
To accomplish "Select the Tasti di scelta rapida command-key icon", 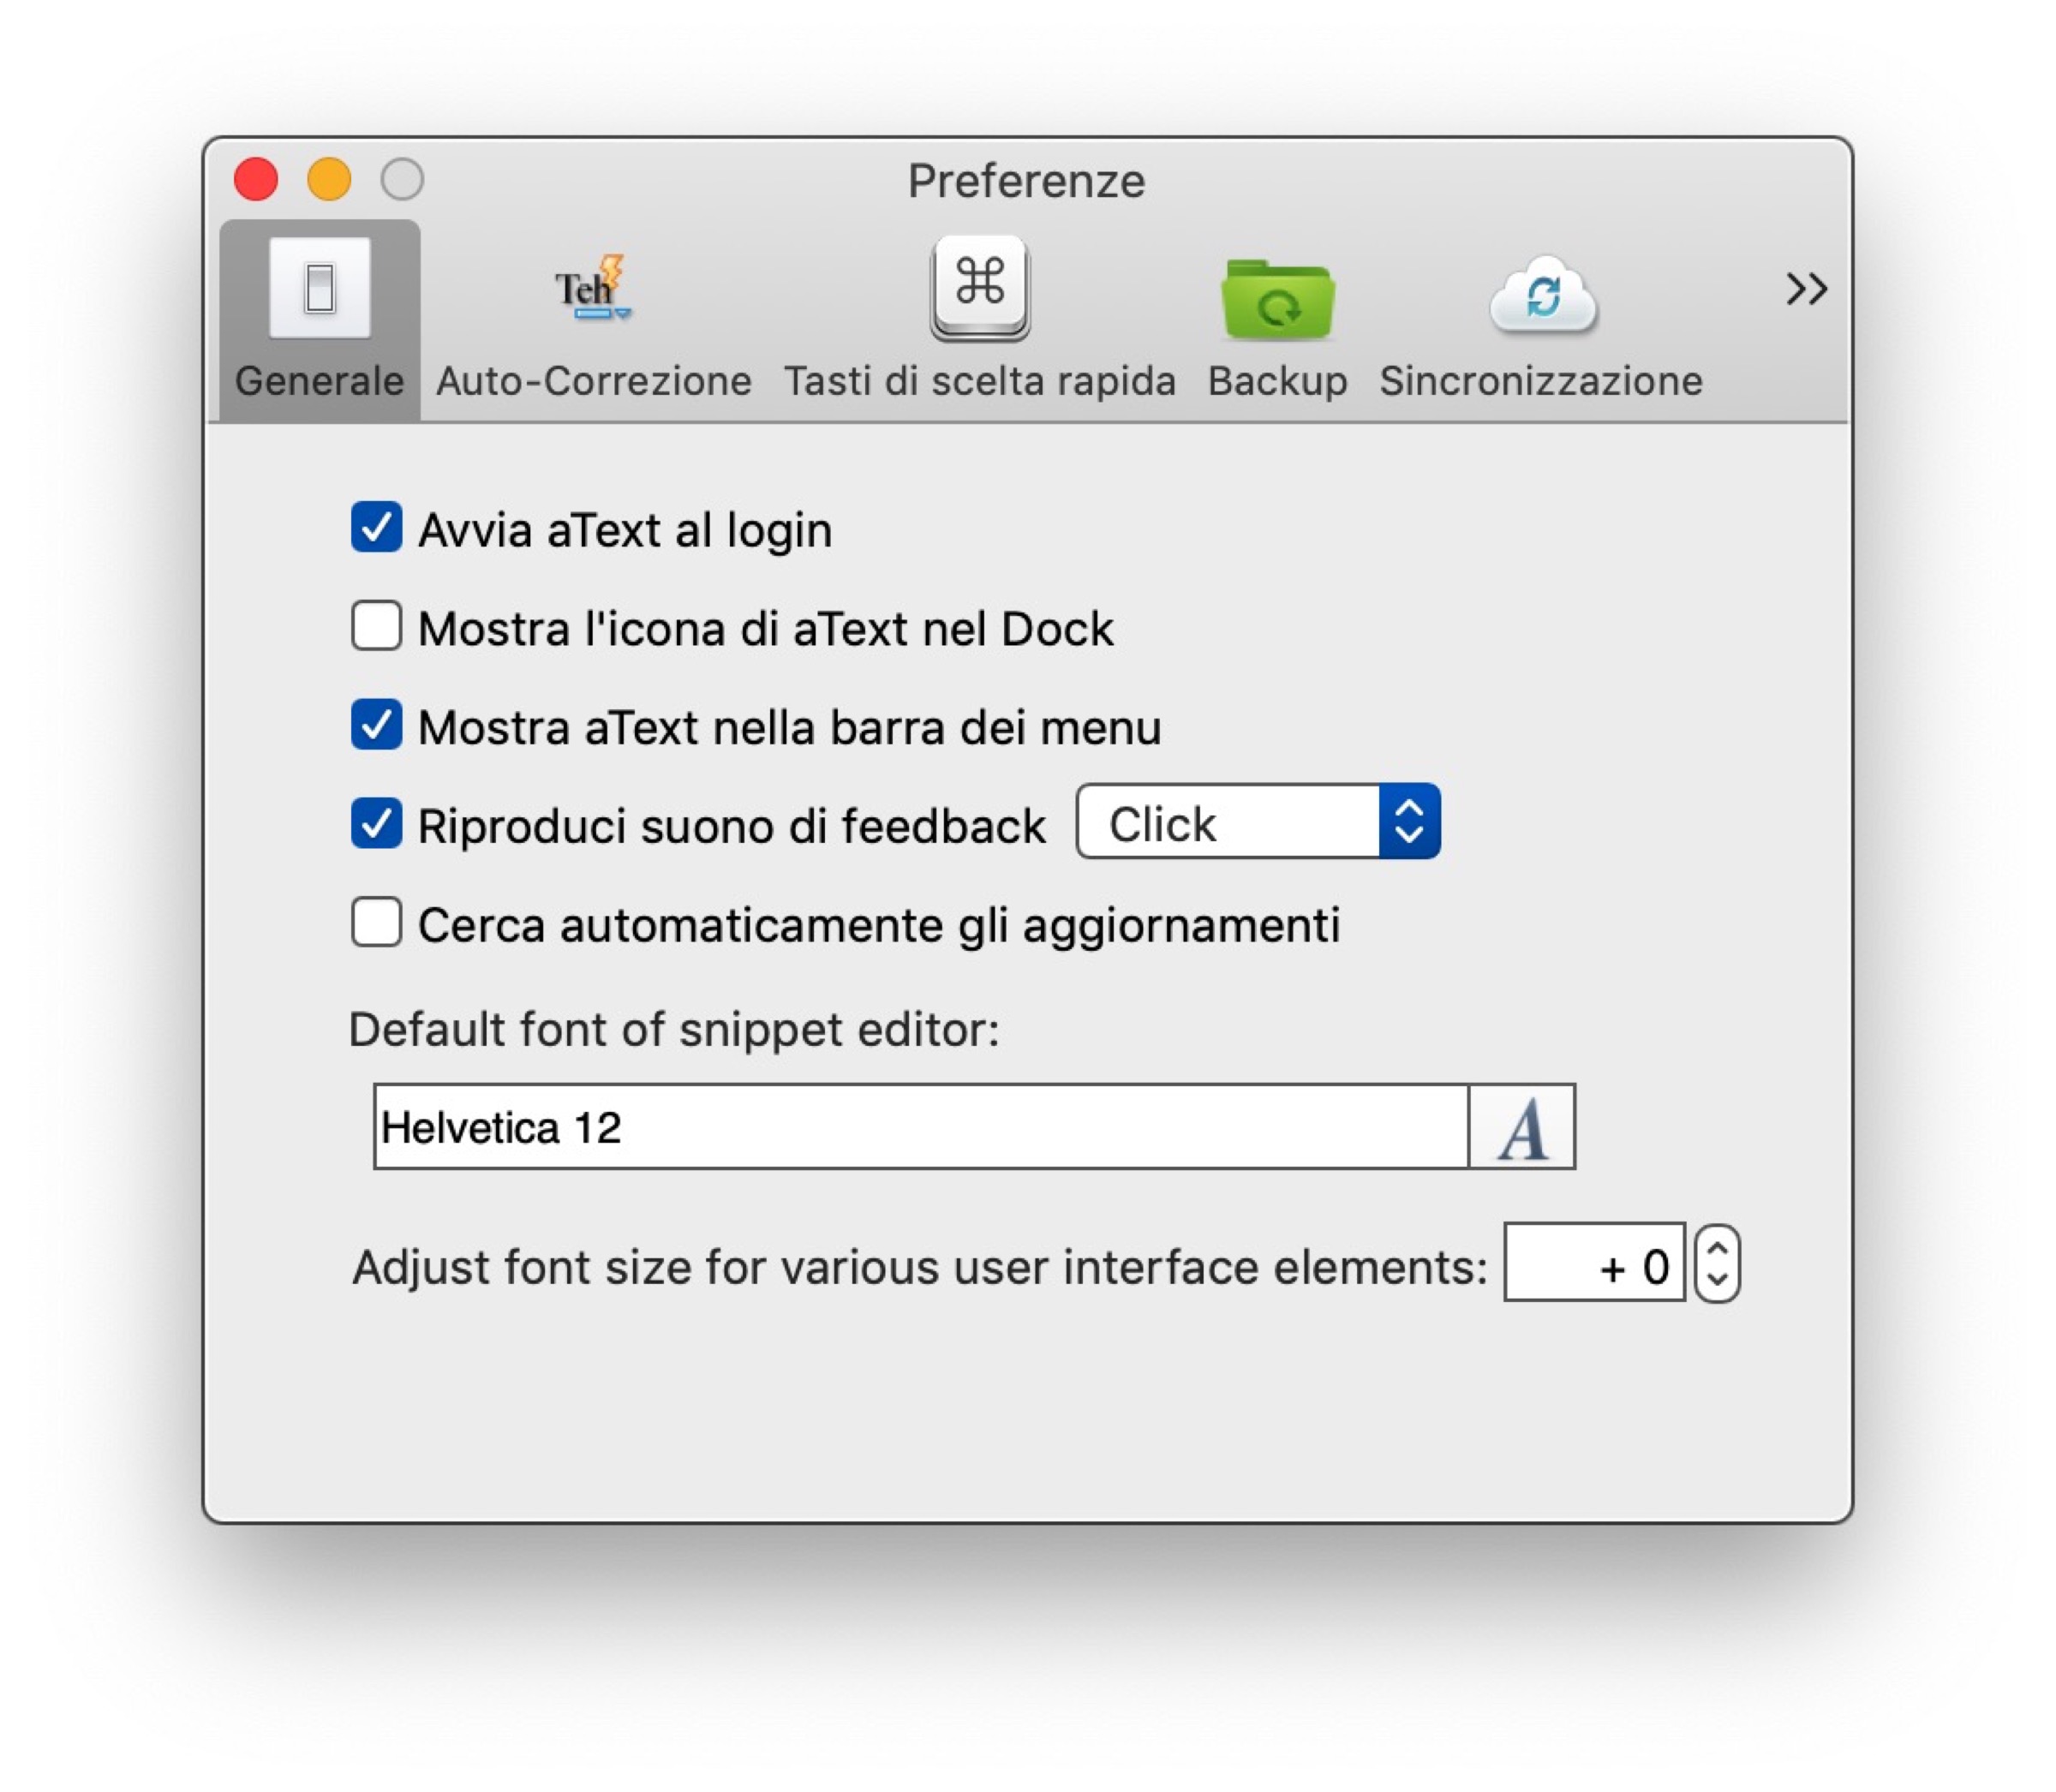I will click(x=979, y=287).
